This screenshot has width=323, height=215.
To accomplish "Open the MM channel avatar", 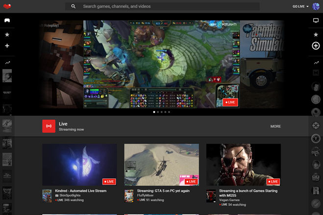I will coord(316,178).
